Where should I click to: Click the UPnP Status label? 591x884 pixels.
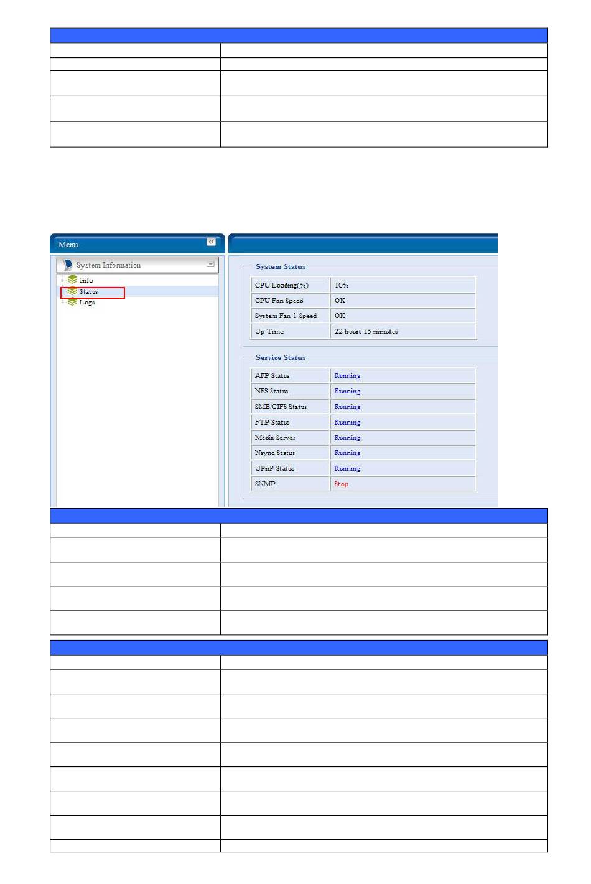pos(274,469)
